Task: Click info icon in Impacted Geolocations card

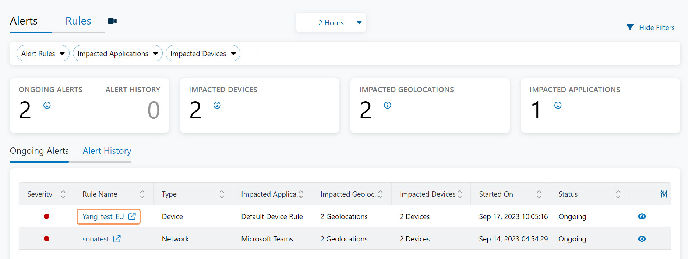Action: tap(388, 105)
